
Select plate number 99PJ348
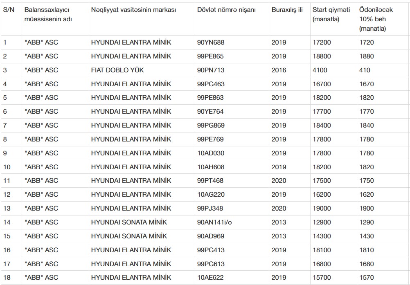pyautogui.click(x=210, y=208)
